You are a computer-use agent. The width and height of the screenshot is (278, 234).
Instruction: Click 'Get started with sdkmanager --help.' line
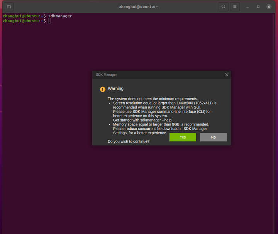[x=143, y=120]
